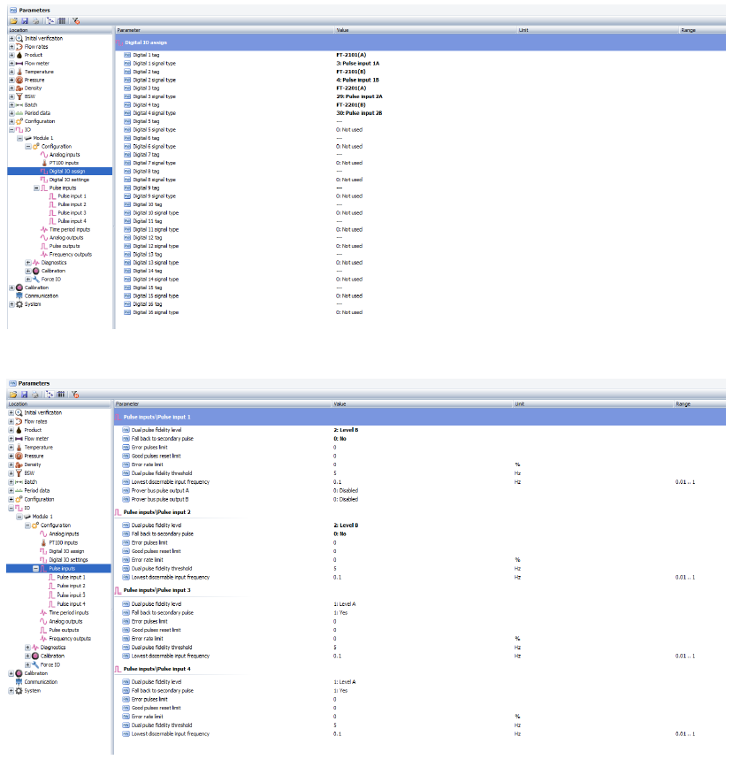The width and height of the screenshot is (733, 775).
Task: Initial verification magnifier icon, Digital IO assign window
Action: point(19,38)
